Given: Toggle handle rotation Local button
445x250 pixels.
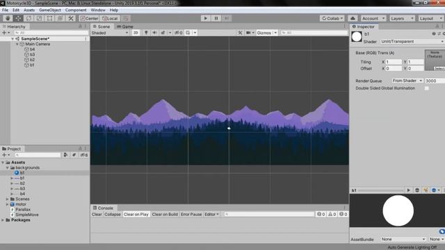Looking at the screenshot, I should pos(110,19).
